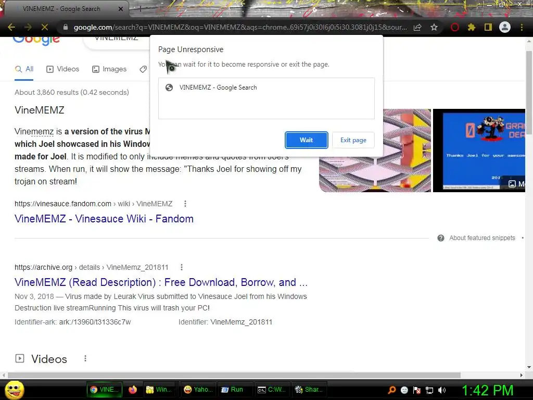
Task: Click the volume speaker tray icon
Action: [x=442, y=390]
